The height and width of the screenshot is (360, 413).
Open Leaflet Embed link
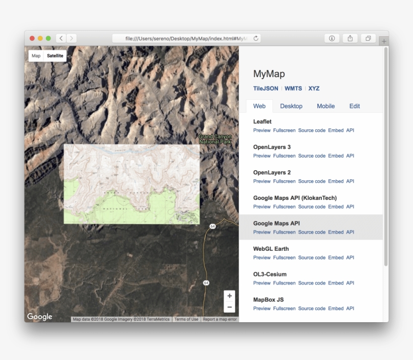[335, 130]
